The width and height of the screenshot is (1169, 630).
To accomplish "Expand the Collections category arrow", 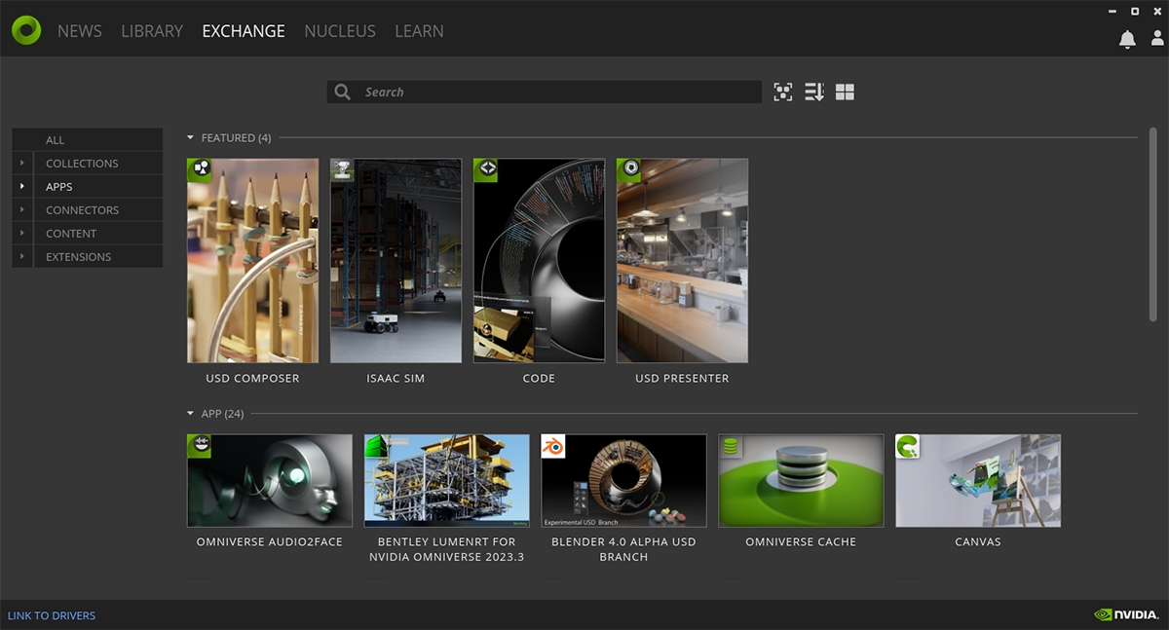I will pyautogui.click(x=22, y=164).
